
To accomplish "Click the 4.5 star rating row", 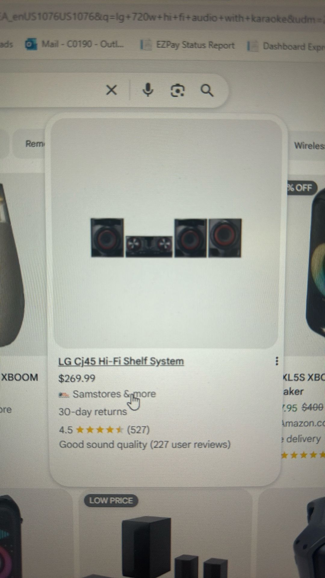I will pyautogui.click(x=104, y=429).
